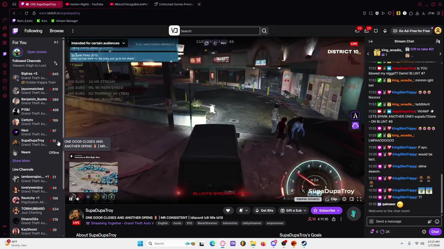Open Prime loot inbox with 32 badge
The image size is (444, 249).
(x=357, y=31)
